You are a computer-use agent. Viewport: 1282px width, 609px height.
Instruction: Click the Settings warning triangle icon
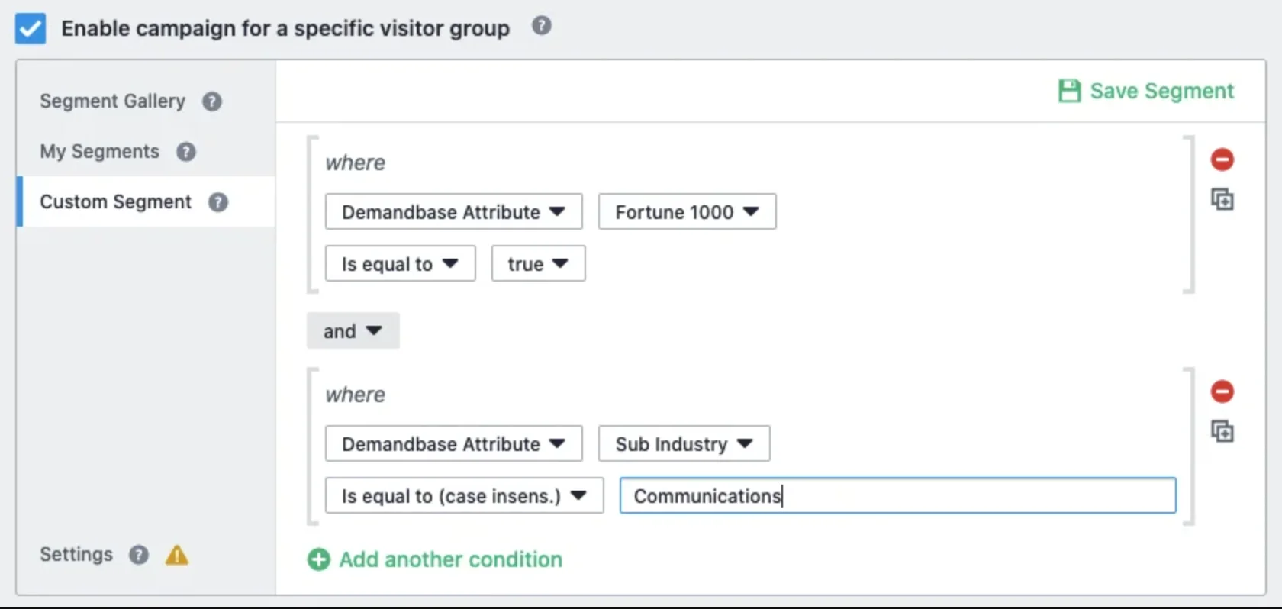[177, 555]
